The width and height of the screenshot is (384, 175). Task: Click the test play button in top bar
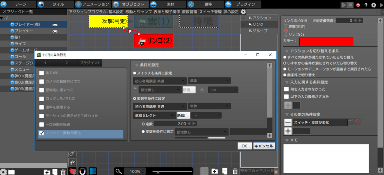point(344,4)
